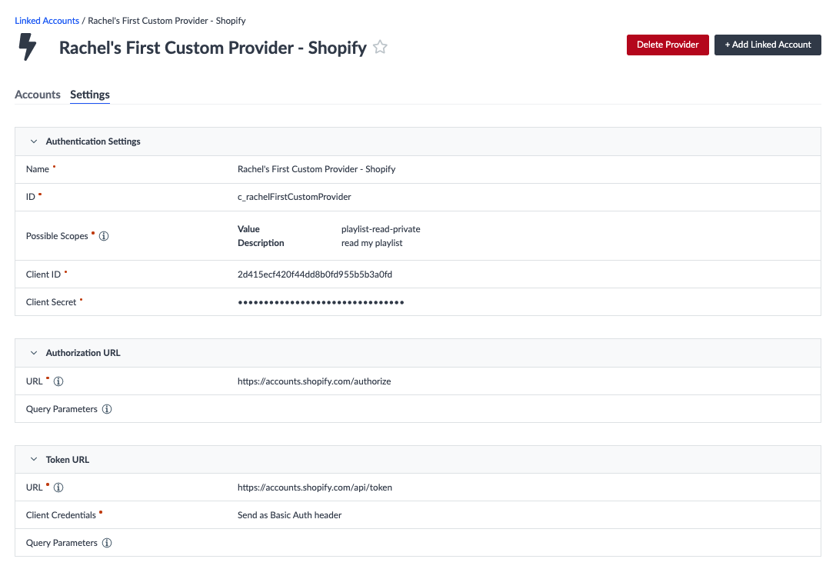This screenshot has height=569, width=836.
Task: Click the accounts.shopify.com/authorize URL value
Action: [x=314, y=381]
